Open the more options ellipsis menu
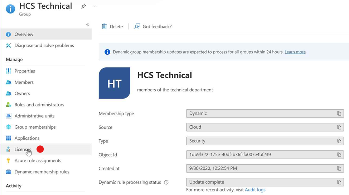The width and height of the screenshot is (349, 195). (x=94, y=6)
